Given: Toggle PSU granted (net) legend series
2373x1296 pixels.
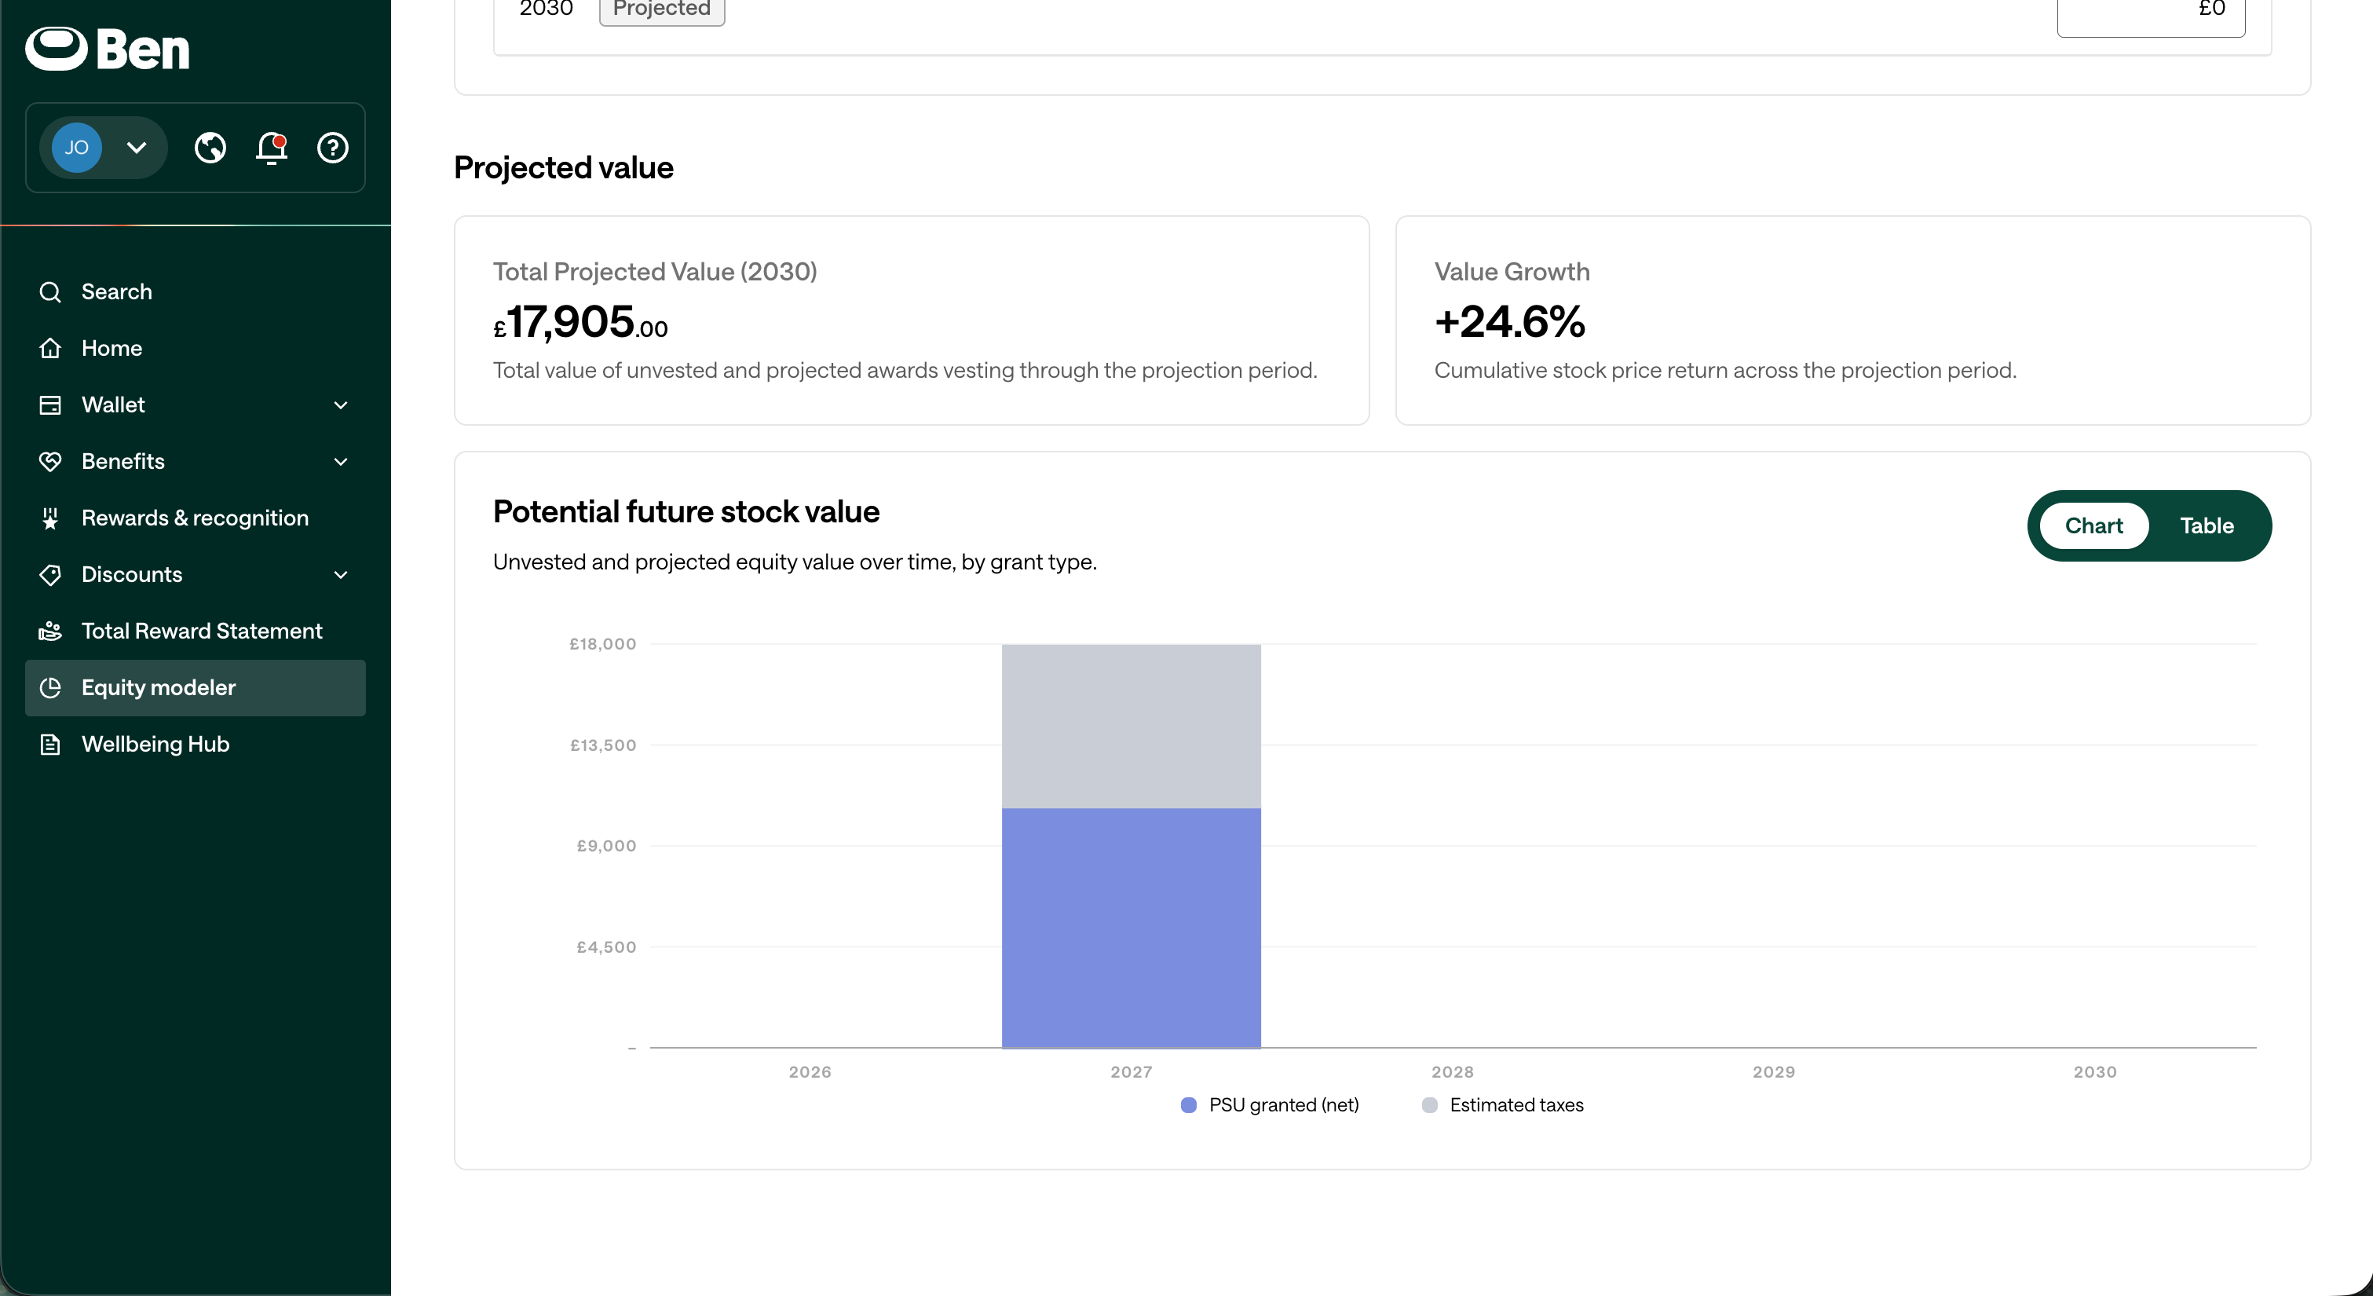Looking at the screenshot, I should (1270, 1105).
